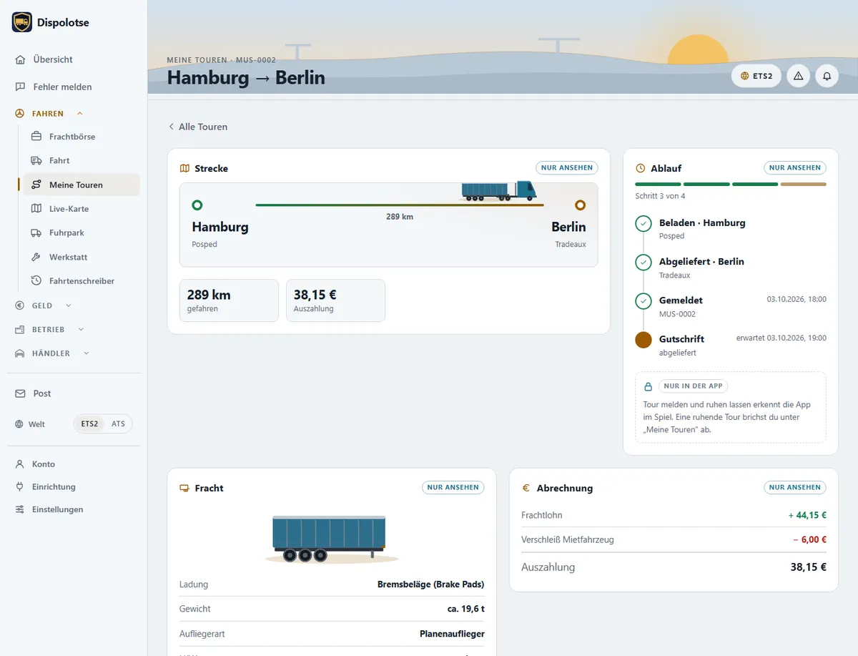
Task: Open the ETS2 world selector in header
Action: click(756, 76)
